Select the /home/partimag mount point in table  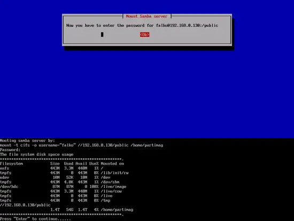(x=117, y=210)
